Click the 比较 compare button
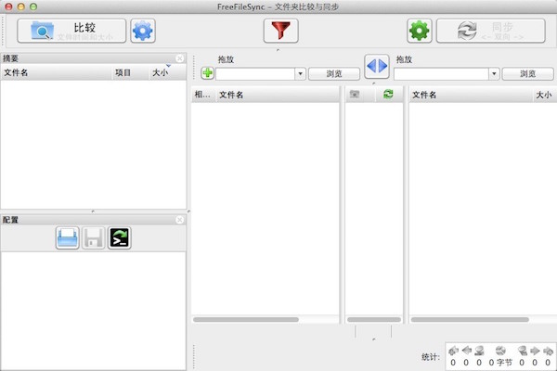Screen dimensions: 557x371 coord(71,32)
